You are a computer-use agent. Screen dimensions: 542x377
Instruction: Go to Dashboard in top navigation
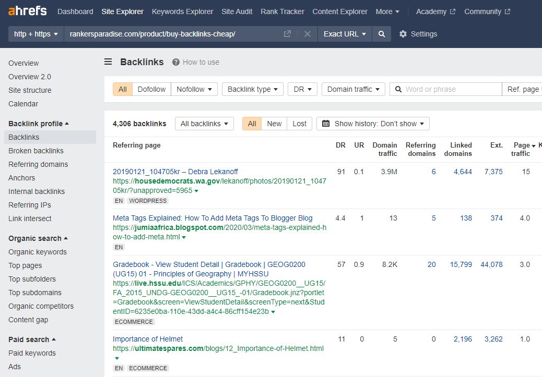click(x=75, y=11)
